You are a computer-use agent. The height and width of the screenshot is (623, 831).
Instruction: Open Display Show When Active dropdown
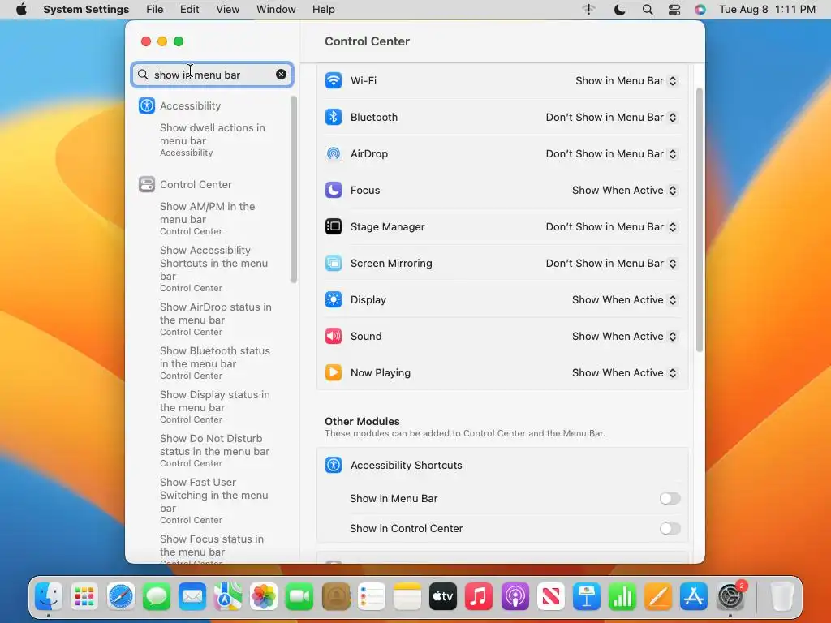(624, 300)
